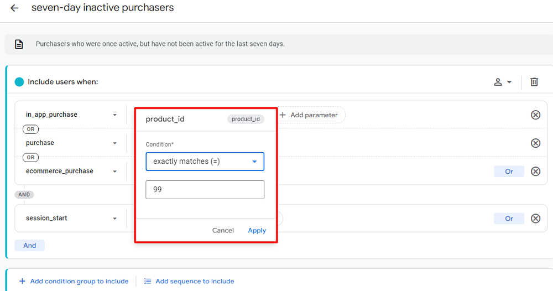Click Add parameter button
Screen dimensions: 553x291
309,115
